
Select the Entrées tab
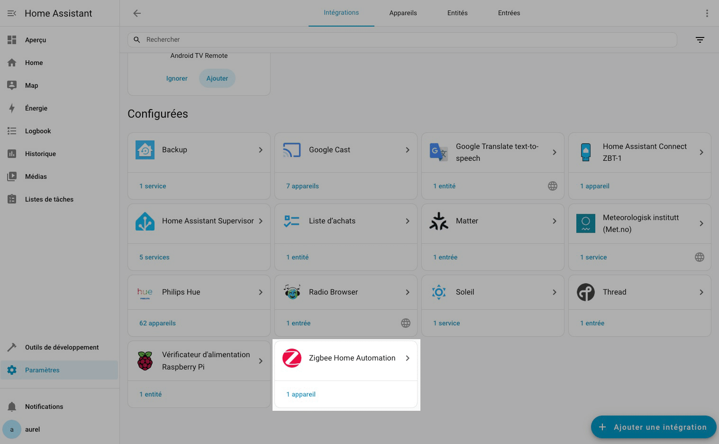(x=509, y=13)
